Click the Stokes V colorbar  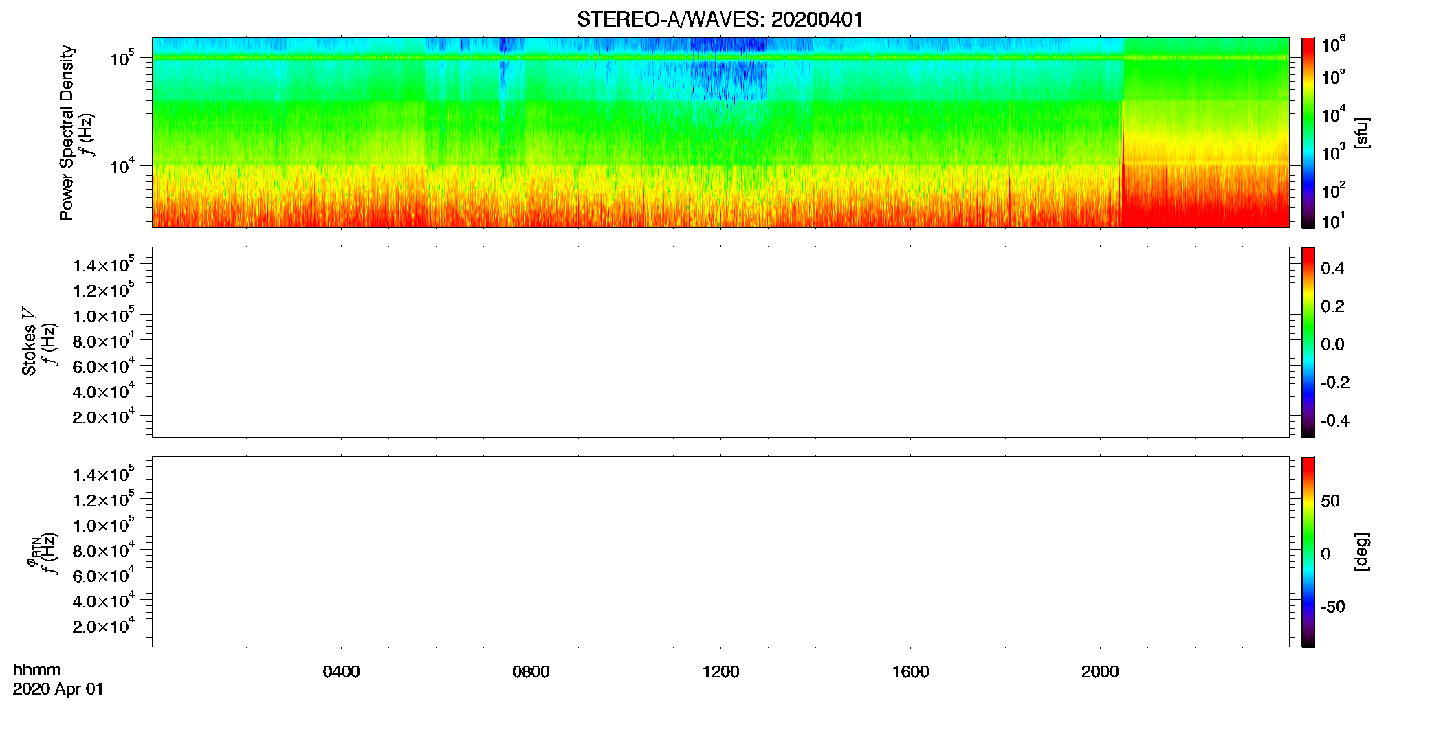point(1308,342)
